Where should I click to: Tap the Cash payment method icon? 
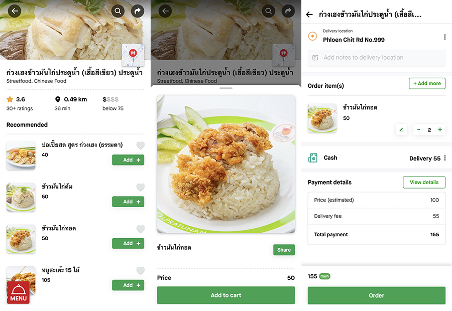pos(313,158)
